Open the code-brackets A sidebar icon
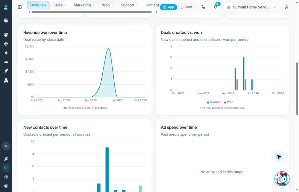The image size is (299, 192). click(x=6, y=80)
